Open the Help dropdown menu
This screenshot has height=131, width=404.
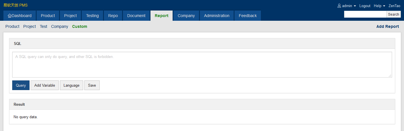379,6
